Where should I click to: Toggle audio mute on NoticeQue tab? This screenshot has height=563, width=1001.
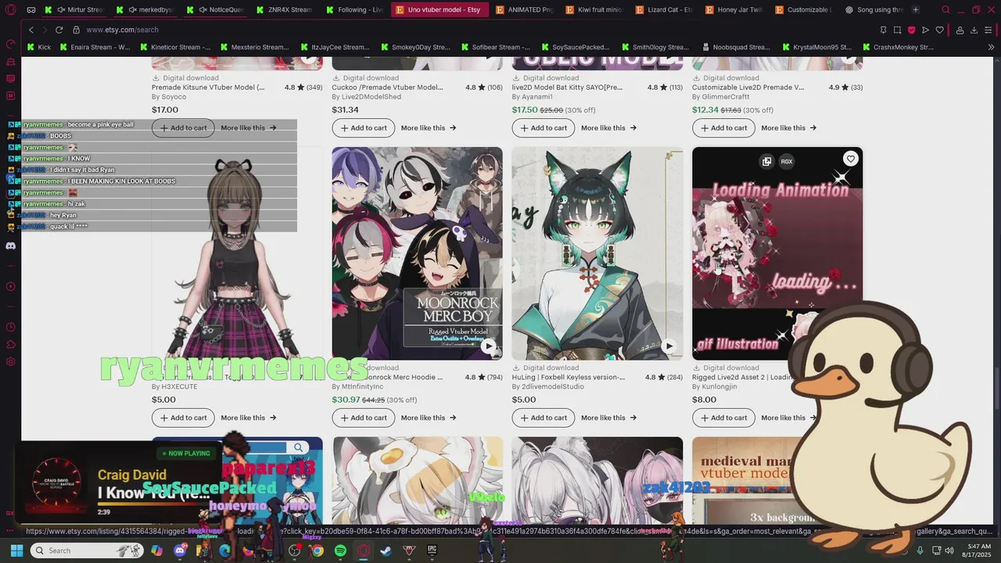[x=203, y=10]
